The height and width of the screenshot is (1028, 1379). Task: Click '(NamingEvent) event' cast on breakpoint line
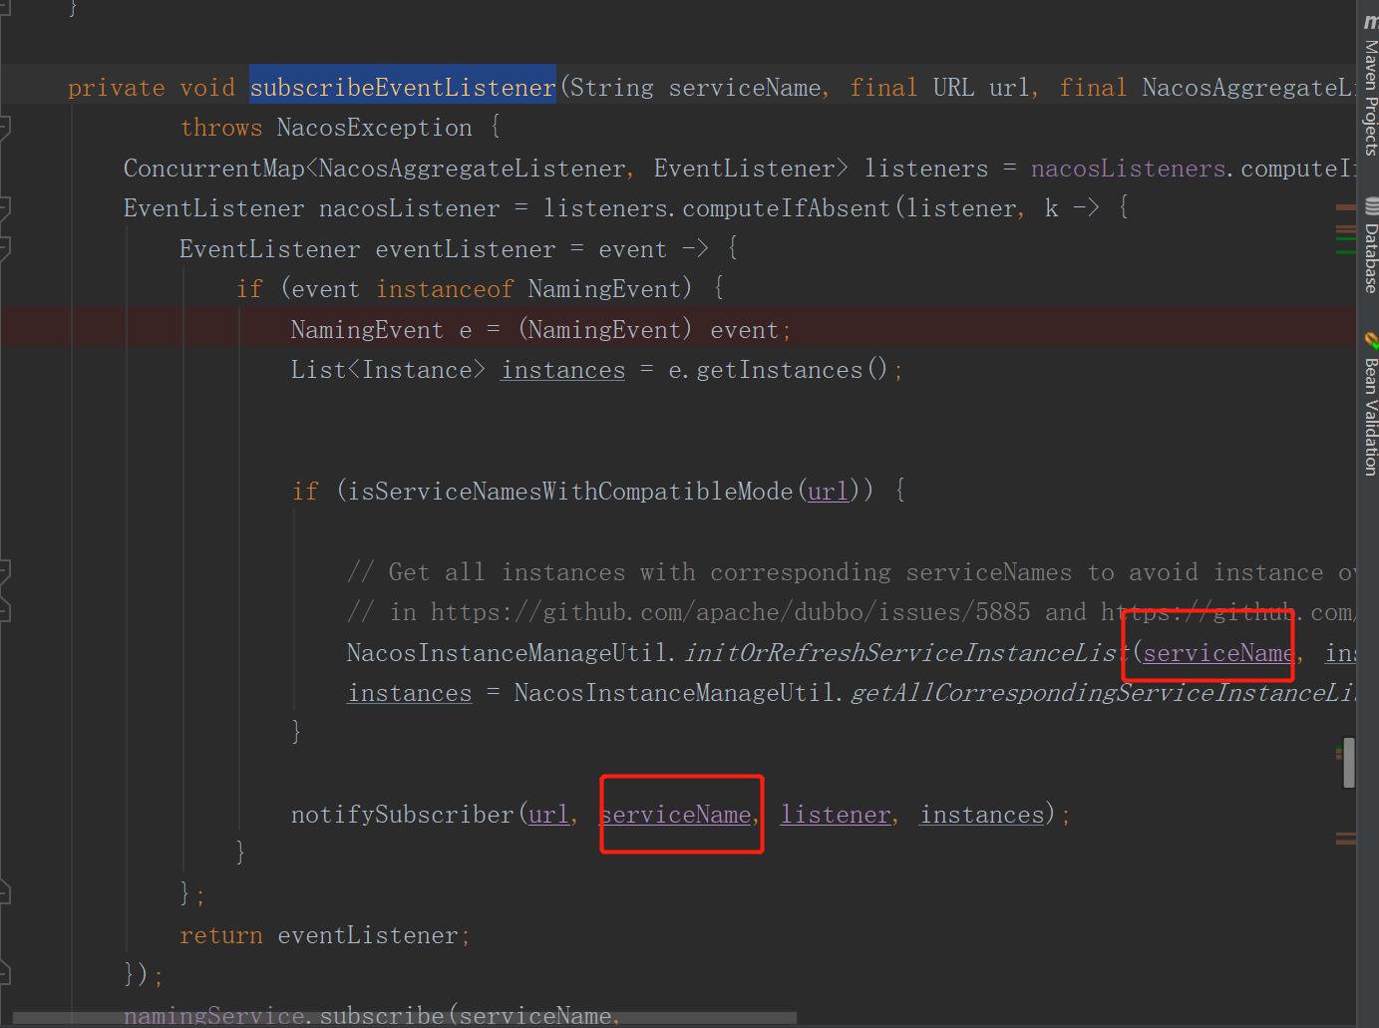pos(648,330)
